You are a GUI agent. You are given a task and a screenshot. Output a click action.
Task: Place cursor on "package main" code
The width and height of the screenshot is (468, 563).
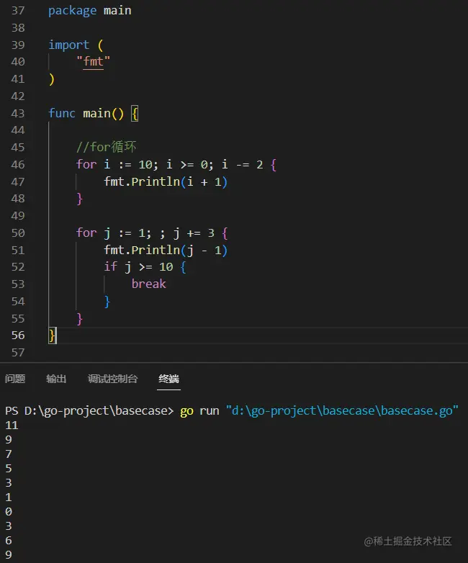coord(90,11)
